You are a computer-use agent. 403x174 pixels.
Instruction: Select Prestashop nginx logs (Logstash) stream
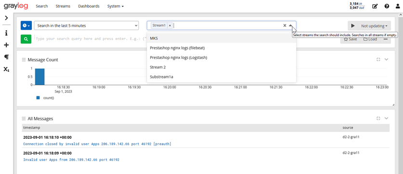(x=222, y=57)
